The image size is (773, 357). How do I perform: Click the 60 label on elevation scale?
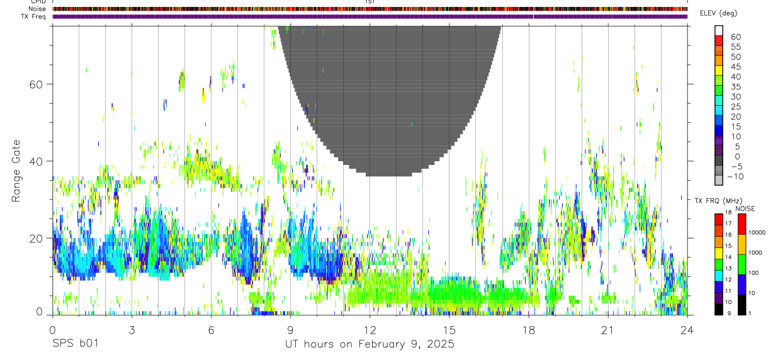point(735,37)
